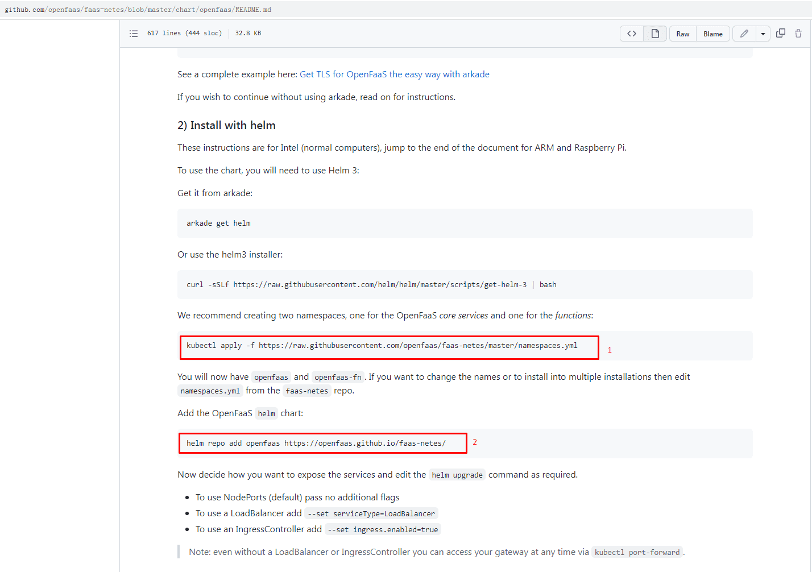Viewport: 812px width, 572px height.
Task: Click the 'Or use the helm3 installer:' line
Action: [x=230, y=255]
